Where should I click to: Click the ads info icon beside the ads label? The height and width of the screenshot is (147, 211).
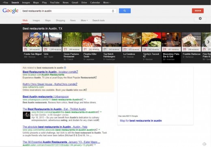coord(65,68)
